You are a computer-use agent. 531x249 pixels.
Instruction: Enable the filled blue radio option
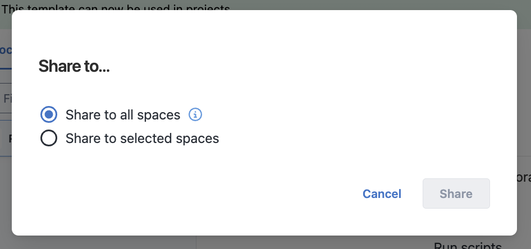pyautogui.click(x=49, y=115)
